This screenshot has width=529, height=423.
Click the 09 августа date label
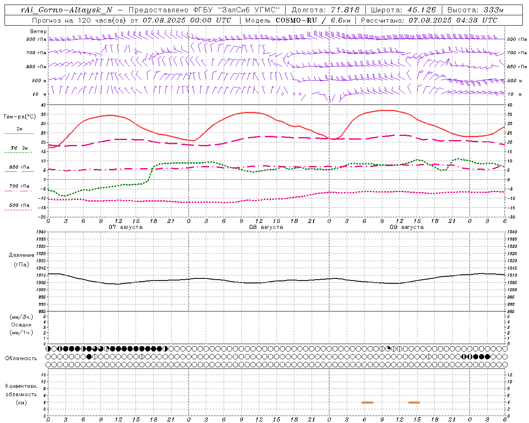click(407, 227)
